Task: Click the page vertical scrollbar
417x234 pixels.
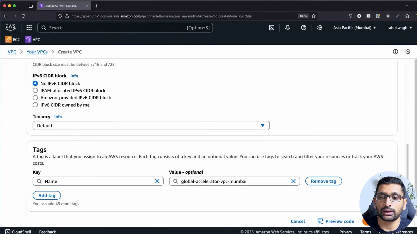Action: pyautogui.click(x=408, y=161)
